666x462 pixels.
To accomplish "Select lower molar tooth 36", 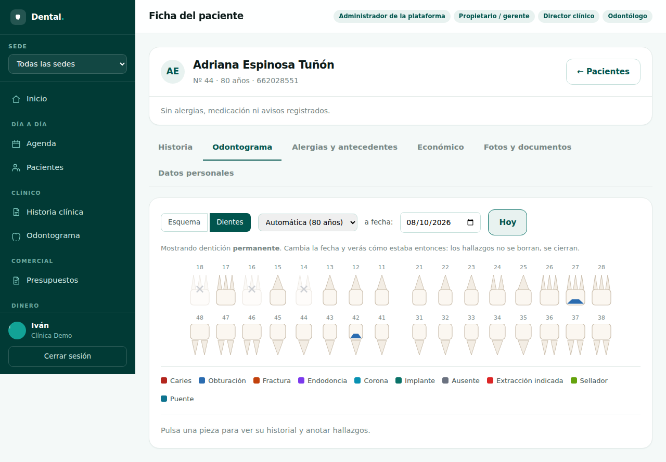I will pyautogui.click(x=549, y=339).
